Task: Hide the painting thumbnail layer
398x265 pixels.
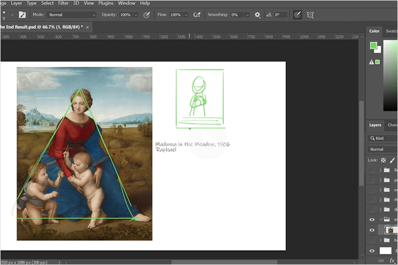Action: tap(372, 230)
